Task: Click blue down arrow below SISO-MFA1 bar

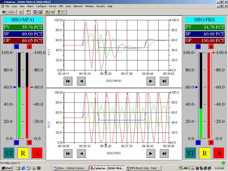Action: coord(17,142)
